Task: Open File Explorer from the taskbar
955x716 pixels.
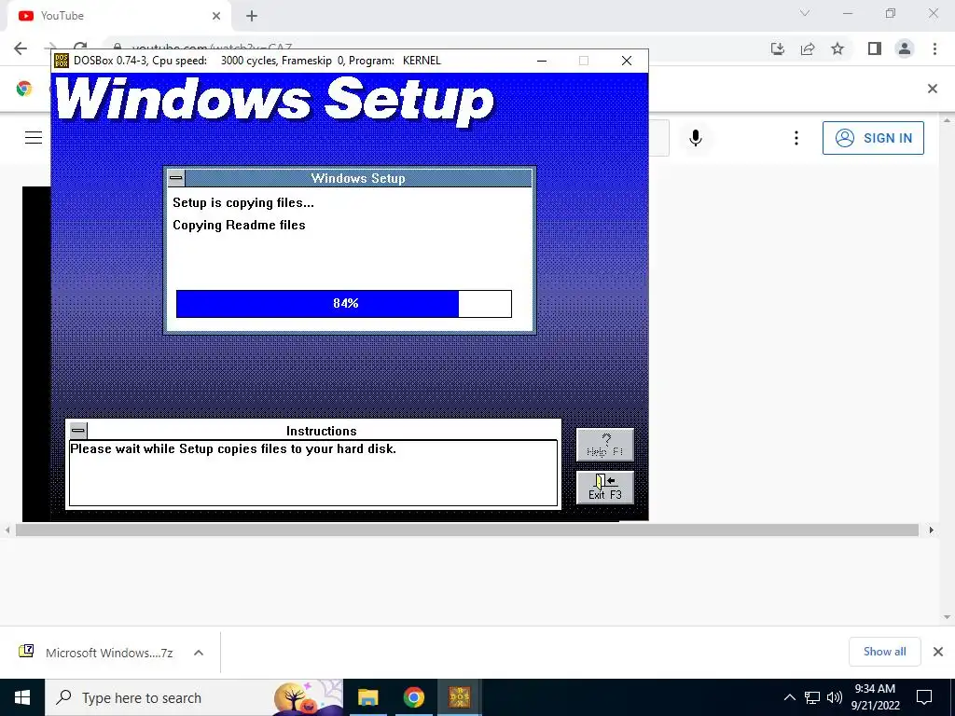Action: click(367, 697)
